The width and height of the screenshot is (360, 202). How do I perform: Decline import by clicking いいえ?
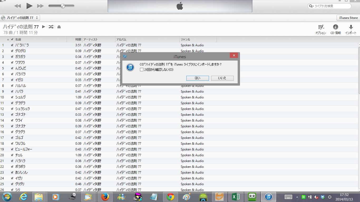[223, 78]
